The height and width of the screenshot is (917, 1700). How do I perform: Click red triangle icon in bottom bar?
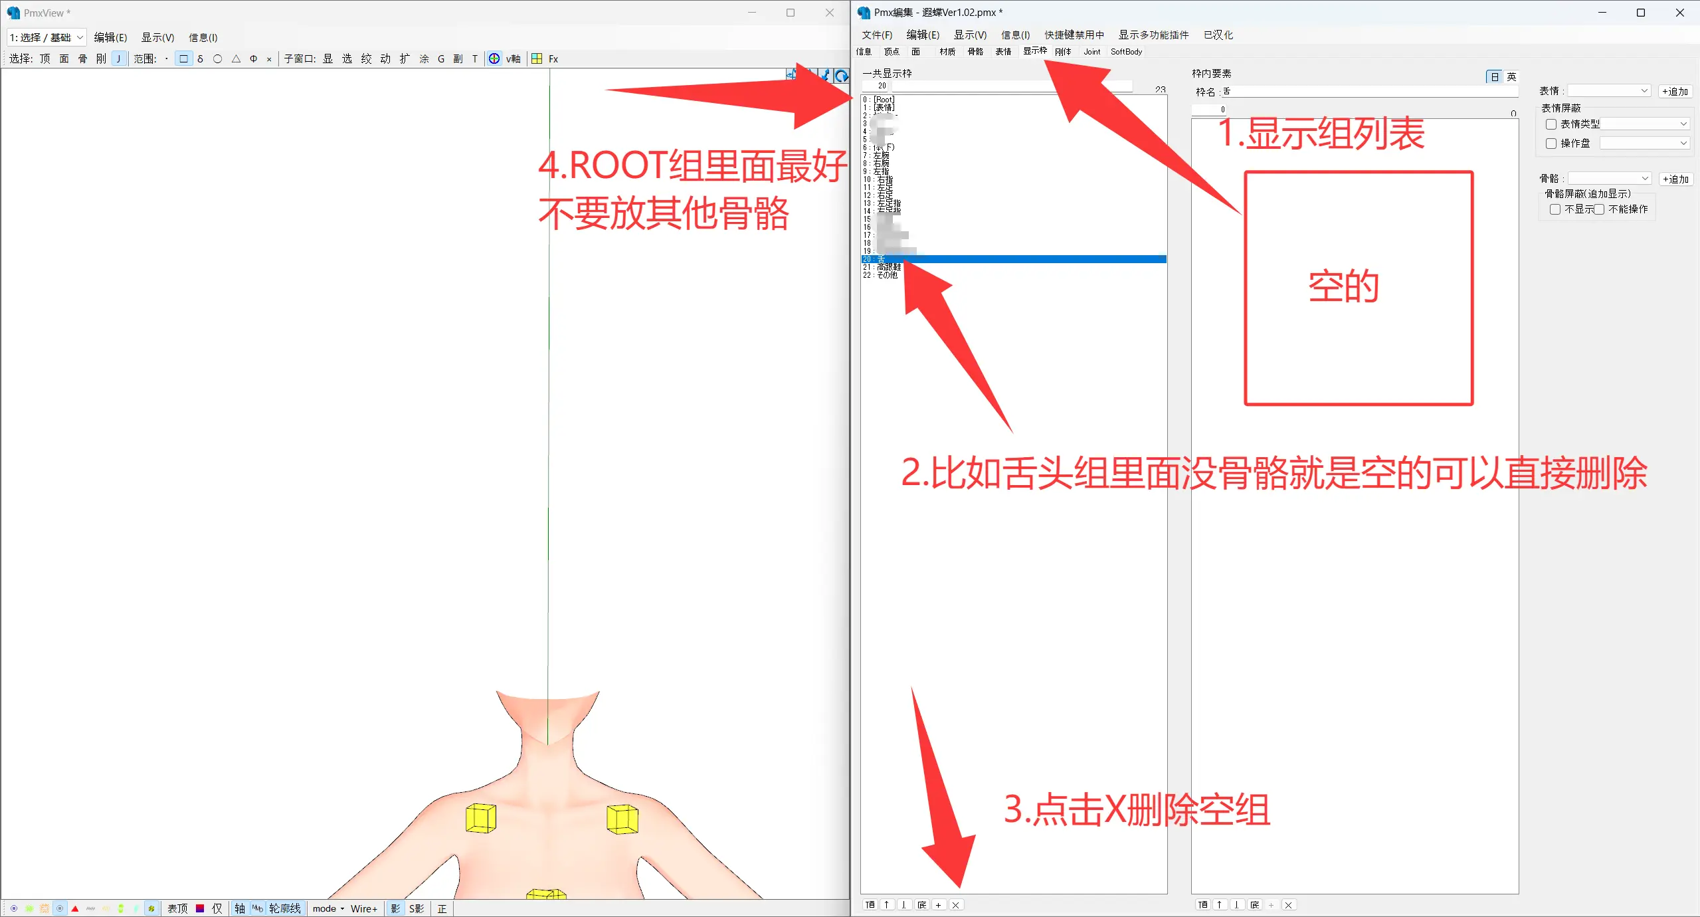click(75, 908)
